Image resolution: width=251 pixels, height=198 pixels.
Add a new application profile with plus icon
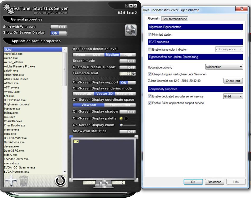11,181
